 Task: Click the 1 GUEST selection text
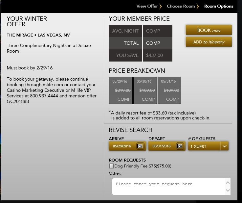(198, 146)
